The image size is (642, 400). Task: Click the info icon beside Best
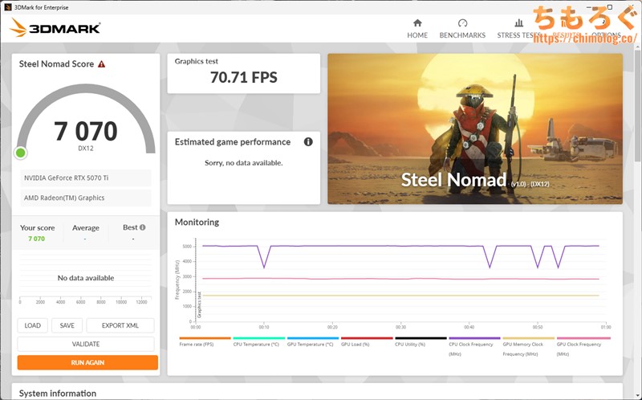coord(142,227)
